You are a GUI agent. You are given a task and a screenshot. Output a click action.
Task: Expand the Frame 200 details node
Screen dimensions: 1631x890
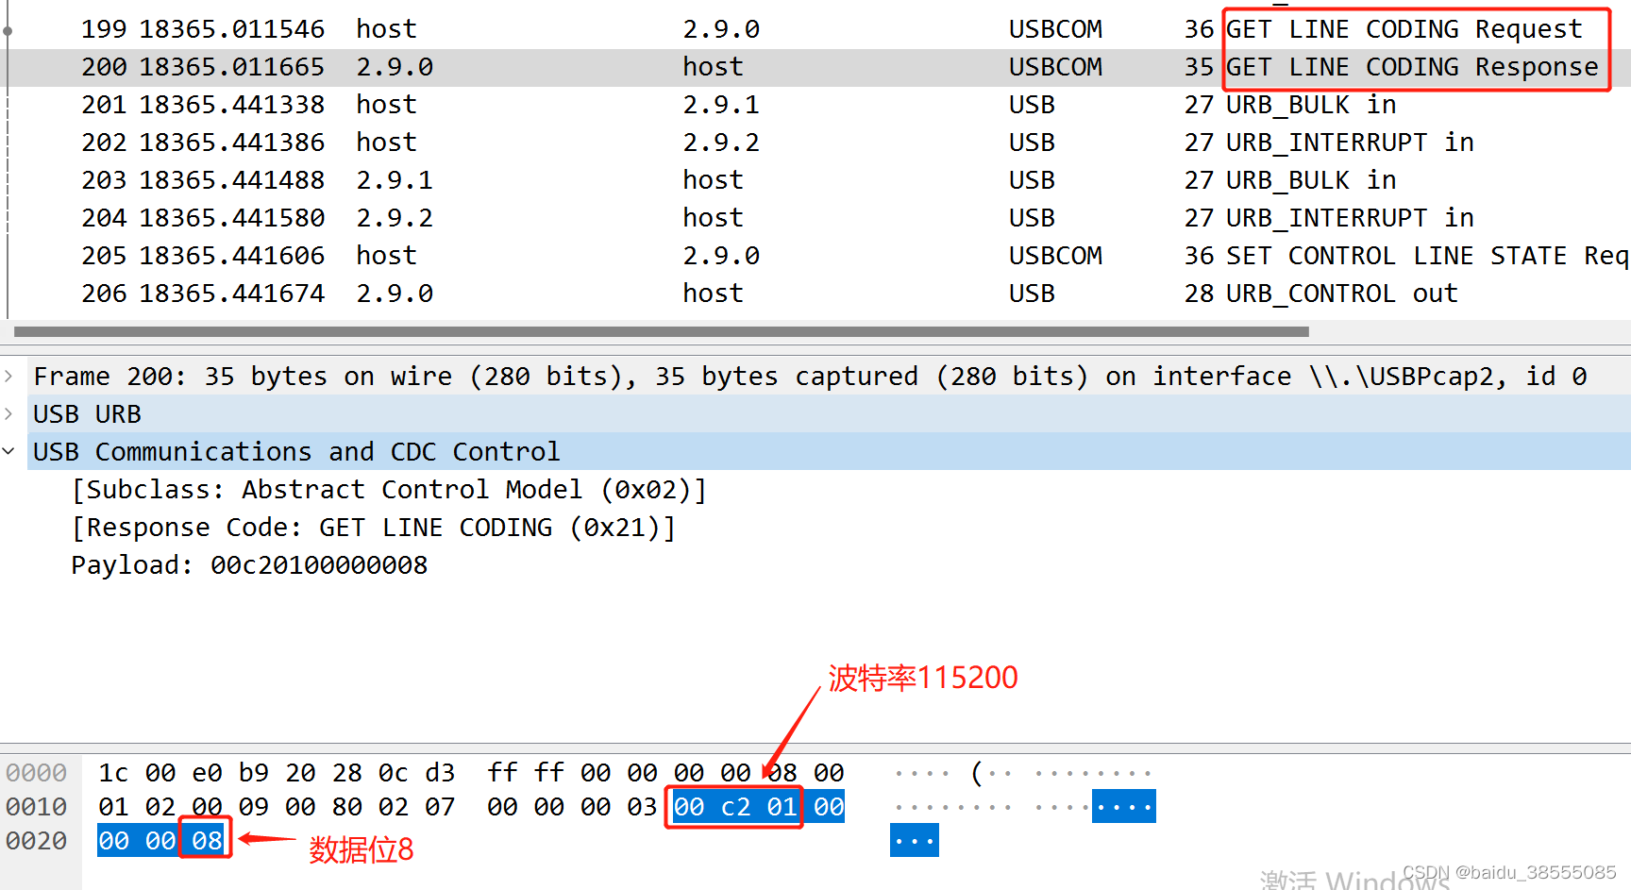coord(8,376)
